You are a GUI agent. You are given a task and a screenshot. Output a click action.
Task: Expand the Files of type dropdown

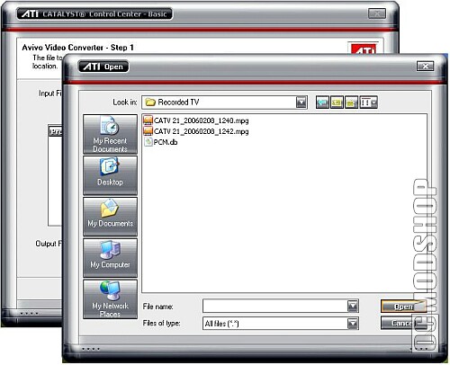pos(353,324)
